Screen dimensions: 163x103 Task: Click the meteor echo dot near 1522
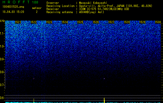coord(34,79)
